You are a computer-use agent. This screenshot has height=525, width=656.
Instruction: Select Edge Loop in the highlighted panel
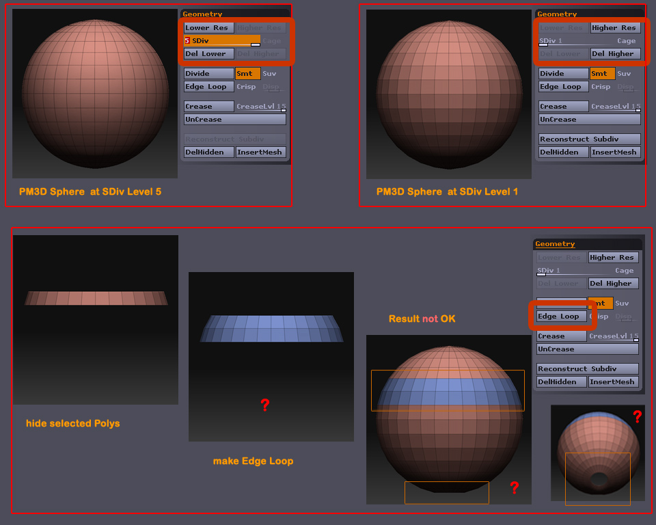point(560,316)
